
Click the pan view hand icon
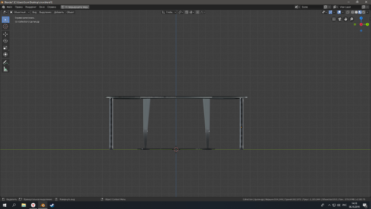(x=345, y=19)
